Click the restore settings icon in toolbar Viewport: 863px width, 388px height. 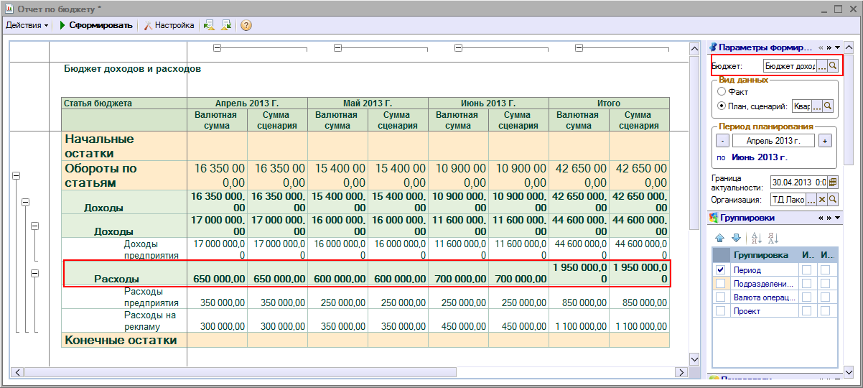point(209,25)
